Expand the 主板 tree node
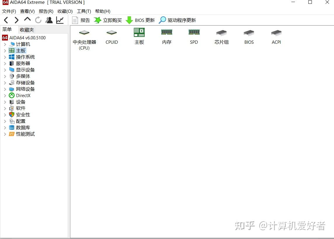This screenshot has height=239, width=334. pyautogui.click(x=5, y=51)
